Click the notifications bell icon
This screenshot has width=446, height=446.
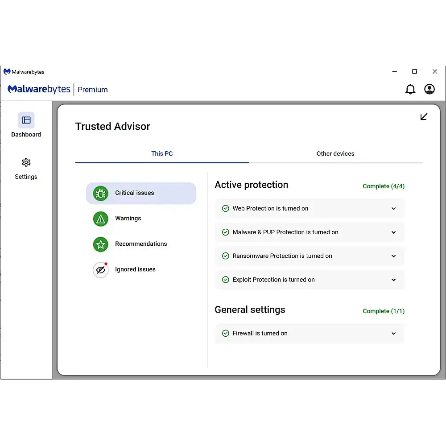pyautogui.click(x=410, y=89)
